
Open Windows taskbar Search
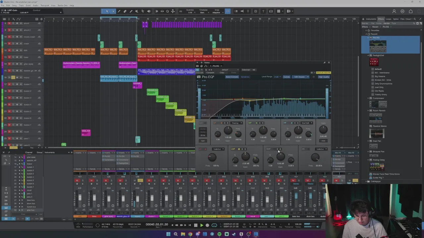pos(176,234)
